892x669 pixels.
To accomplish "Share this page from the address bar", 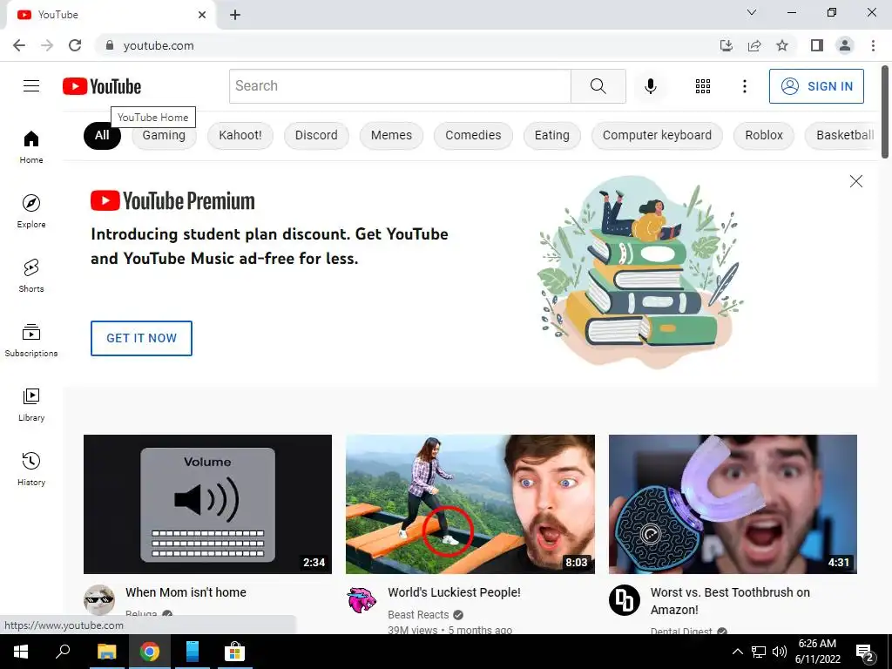I will (754, 45).
